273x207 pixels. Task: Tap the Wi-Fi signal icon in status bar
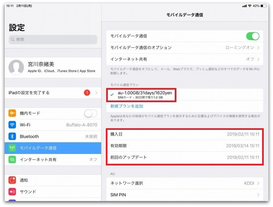(x=250, y=6)
